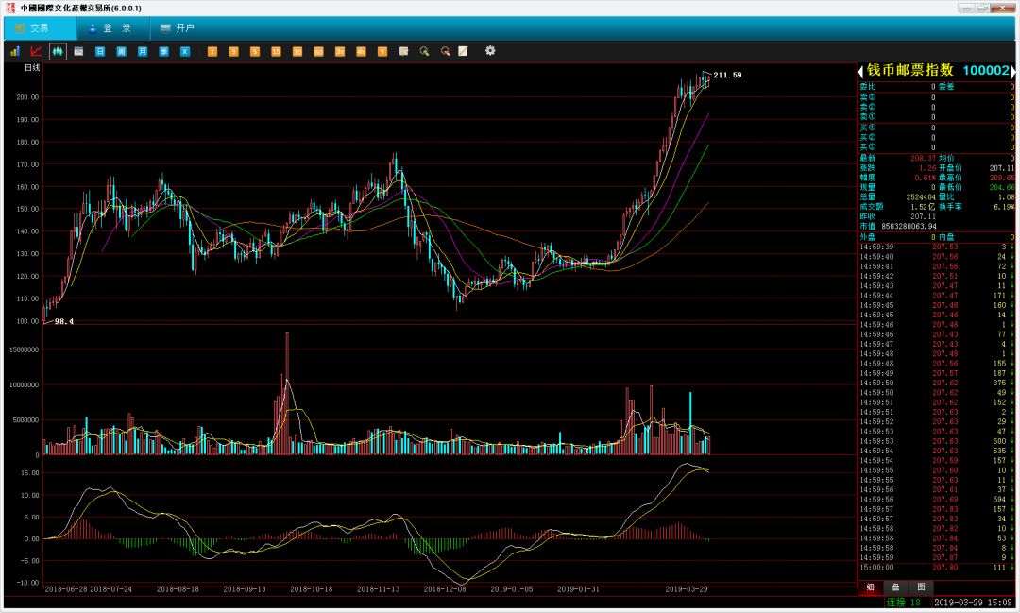
Task: Click the turnover rate 6.19%
Action: point(1004,207)
